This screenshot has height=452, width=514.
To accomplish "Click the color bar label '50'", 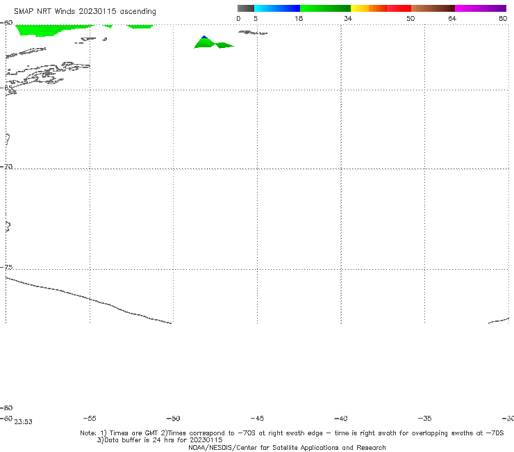I will click(x=411, y=18).
